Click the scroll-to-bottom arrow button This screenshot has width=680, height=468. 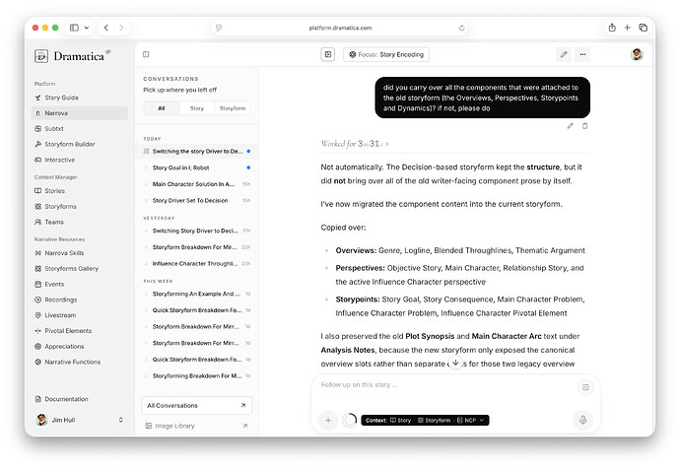[x=455, y=363]
